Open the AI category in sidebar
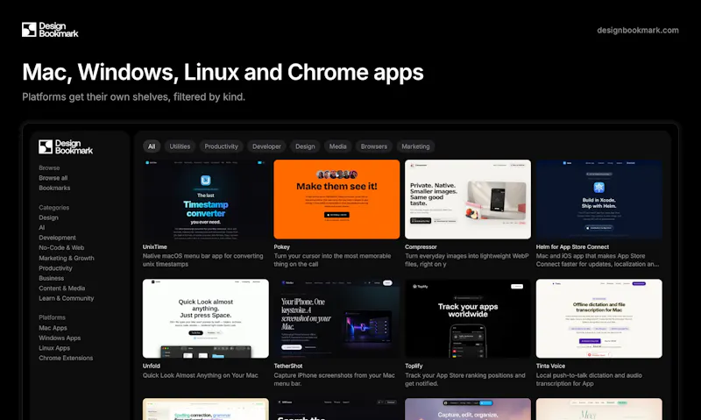The image size is (701, 420). pos(41,228)
